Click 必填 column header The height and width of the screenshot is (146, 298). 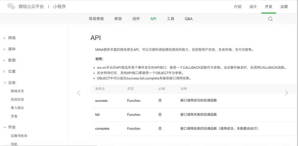(x=162, y=89)
